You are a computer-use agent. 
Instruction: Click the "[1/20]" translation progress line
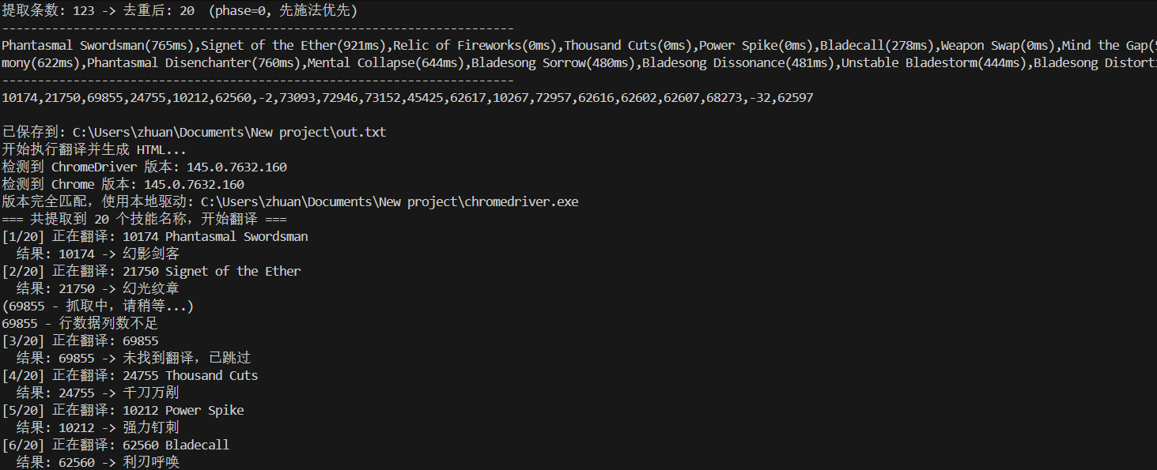point(155,237)
